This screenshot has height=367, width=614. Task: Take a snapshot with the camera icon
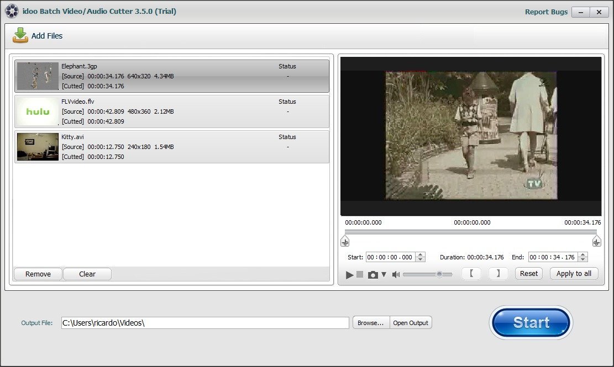(x=372, y=274)
